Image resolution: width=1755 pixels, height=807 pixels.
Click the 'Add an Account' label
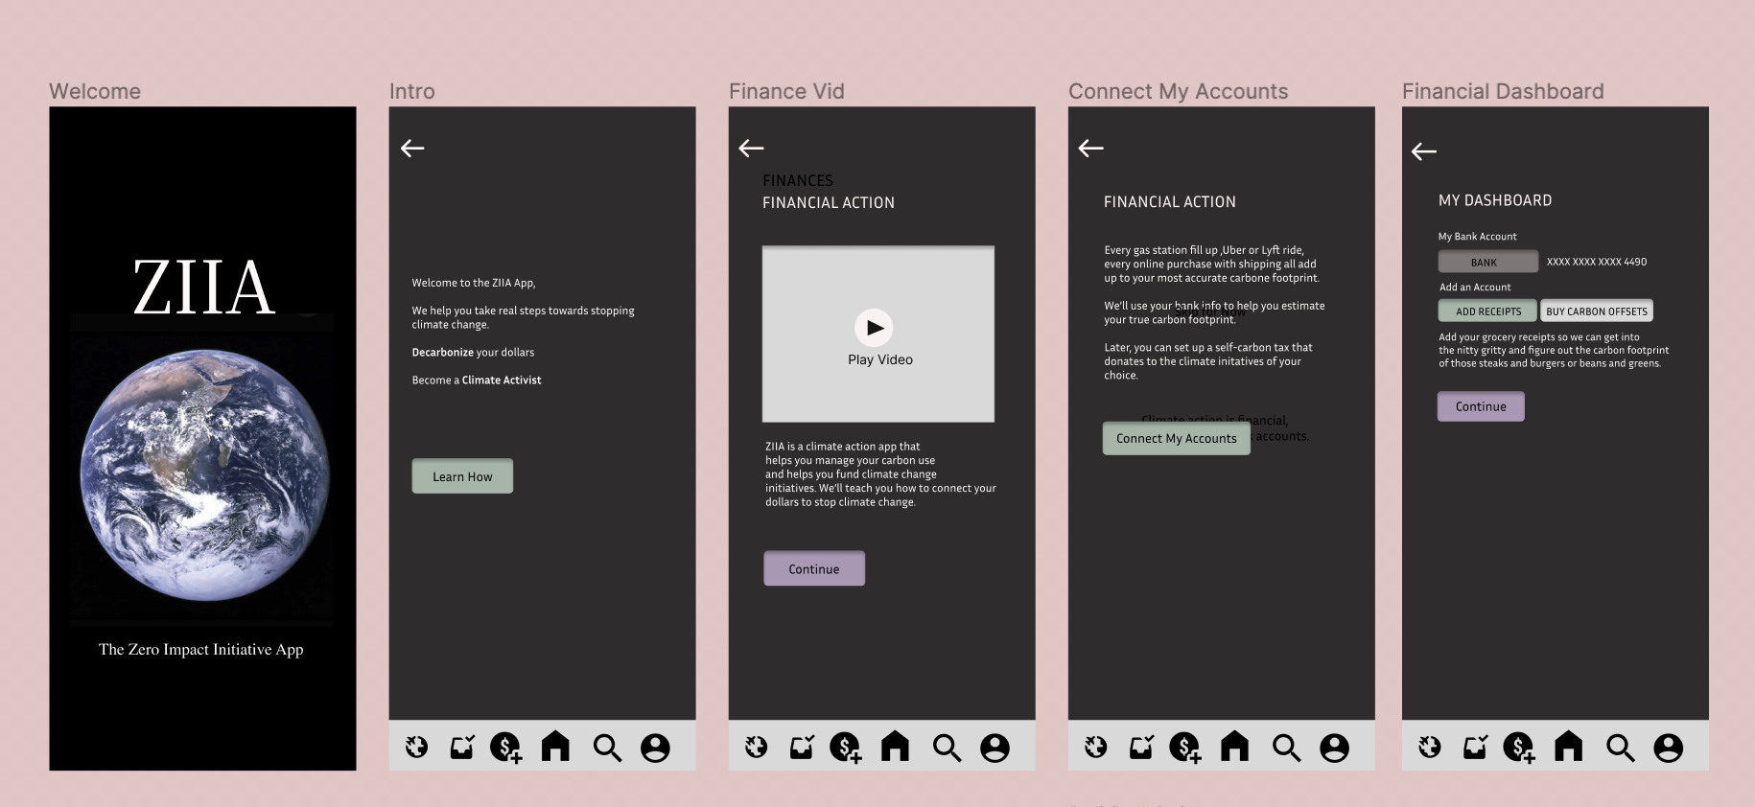tap(1475, 288)
